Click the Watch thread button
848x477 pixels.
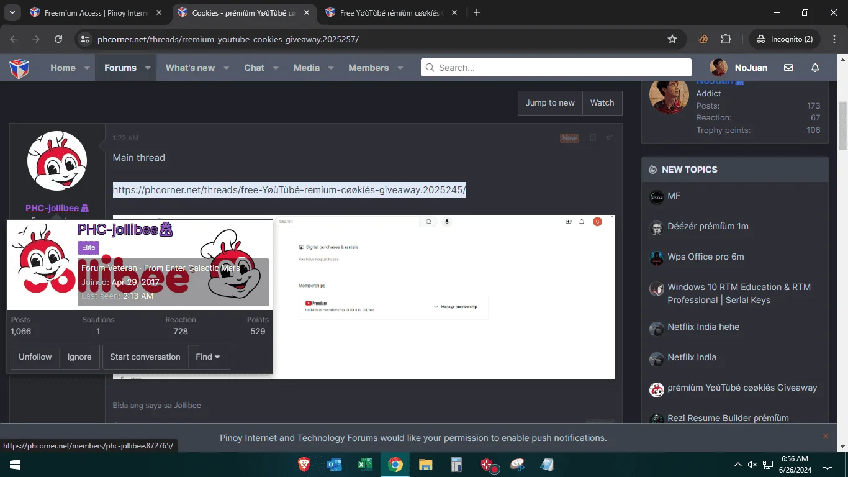click(x=602, y=103)
